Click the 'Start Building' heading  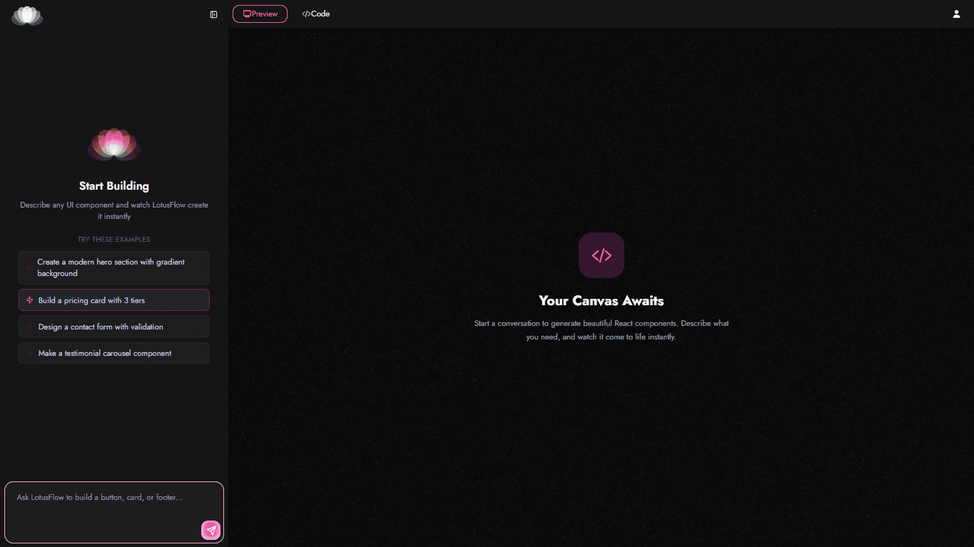click(x=114, y=186)
